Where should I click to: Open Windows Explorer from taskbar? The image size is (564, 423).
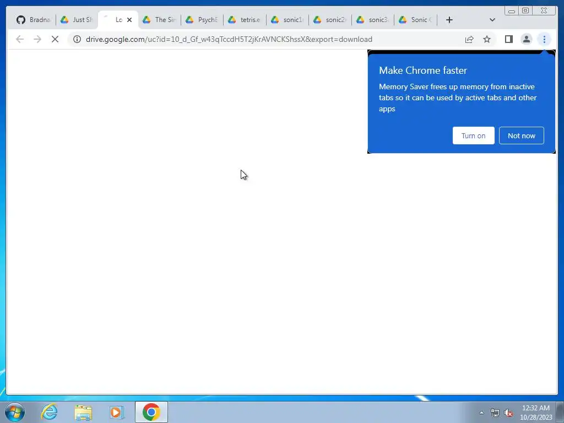(83, 412)
